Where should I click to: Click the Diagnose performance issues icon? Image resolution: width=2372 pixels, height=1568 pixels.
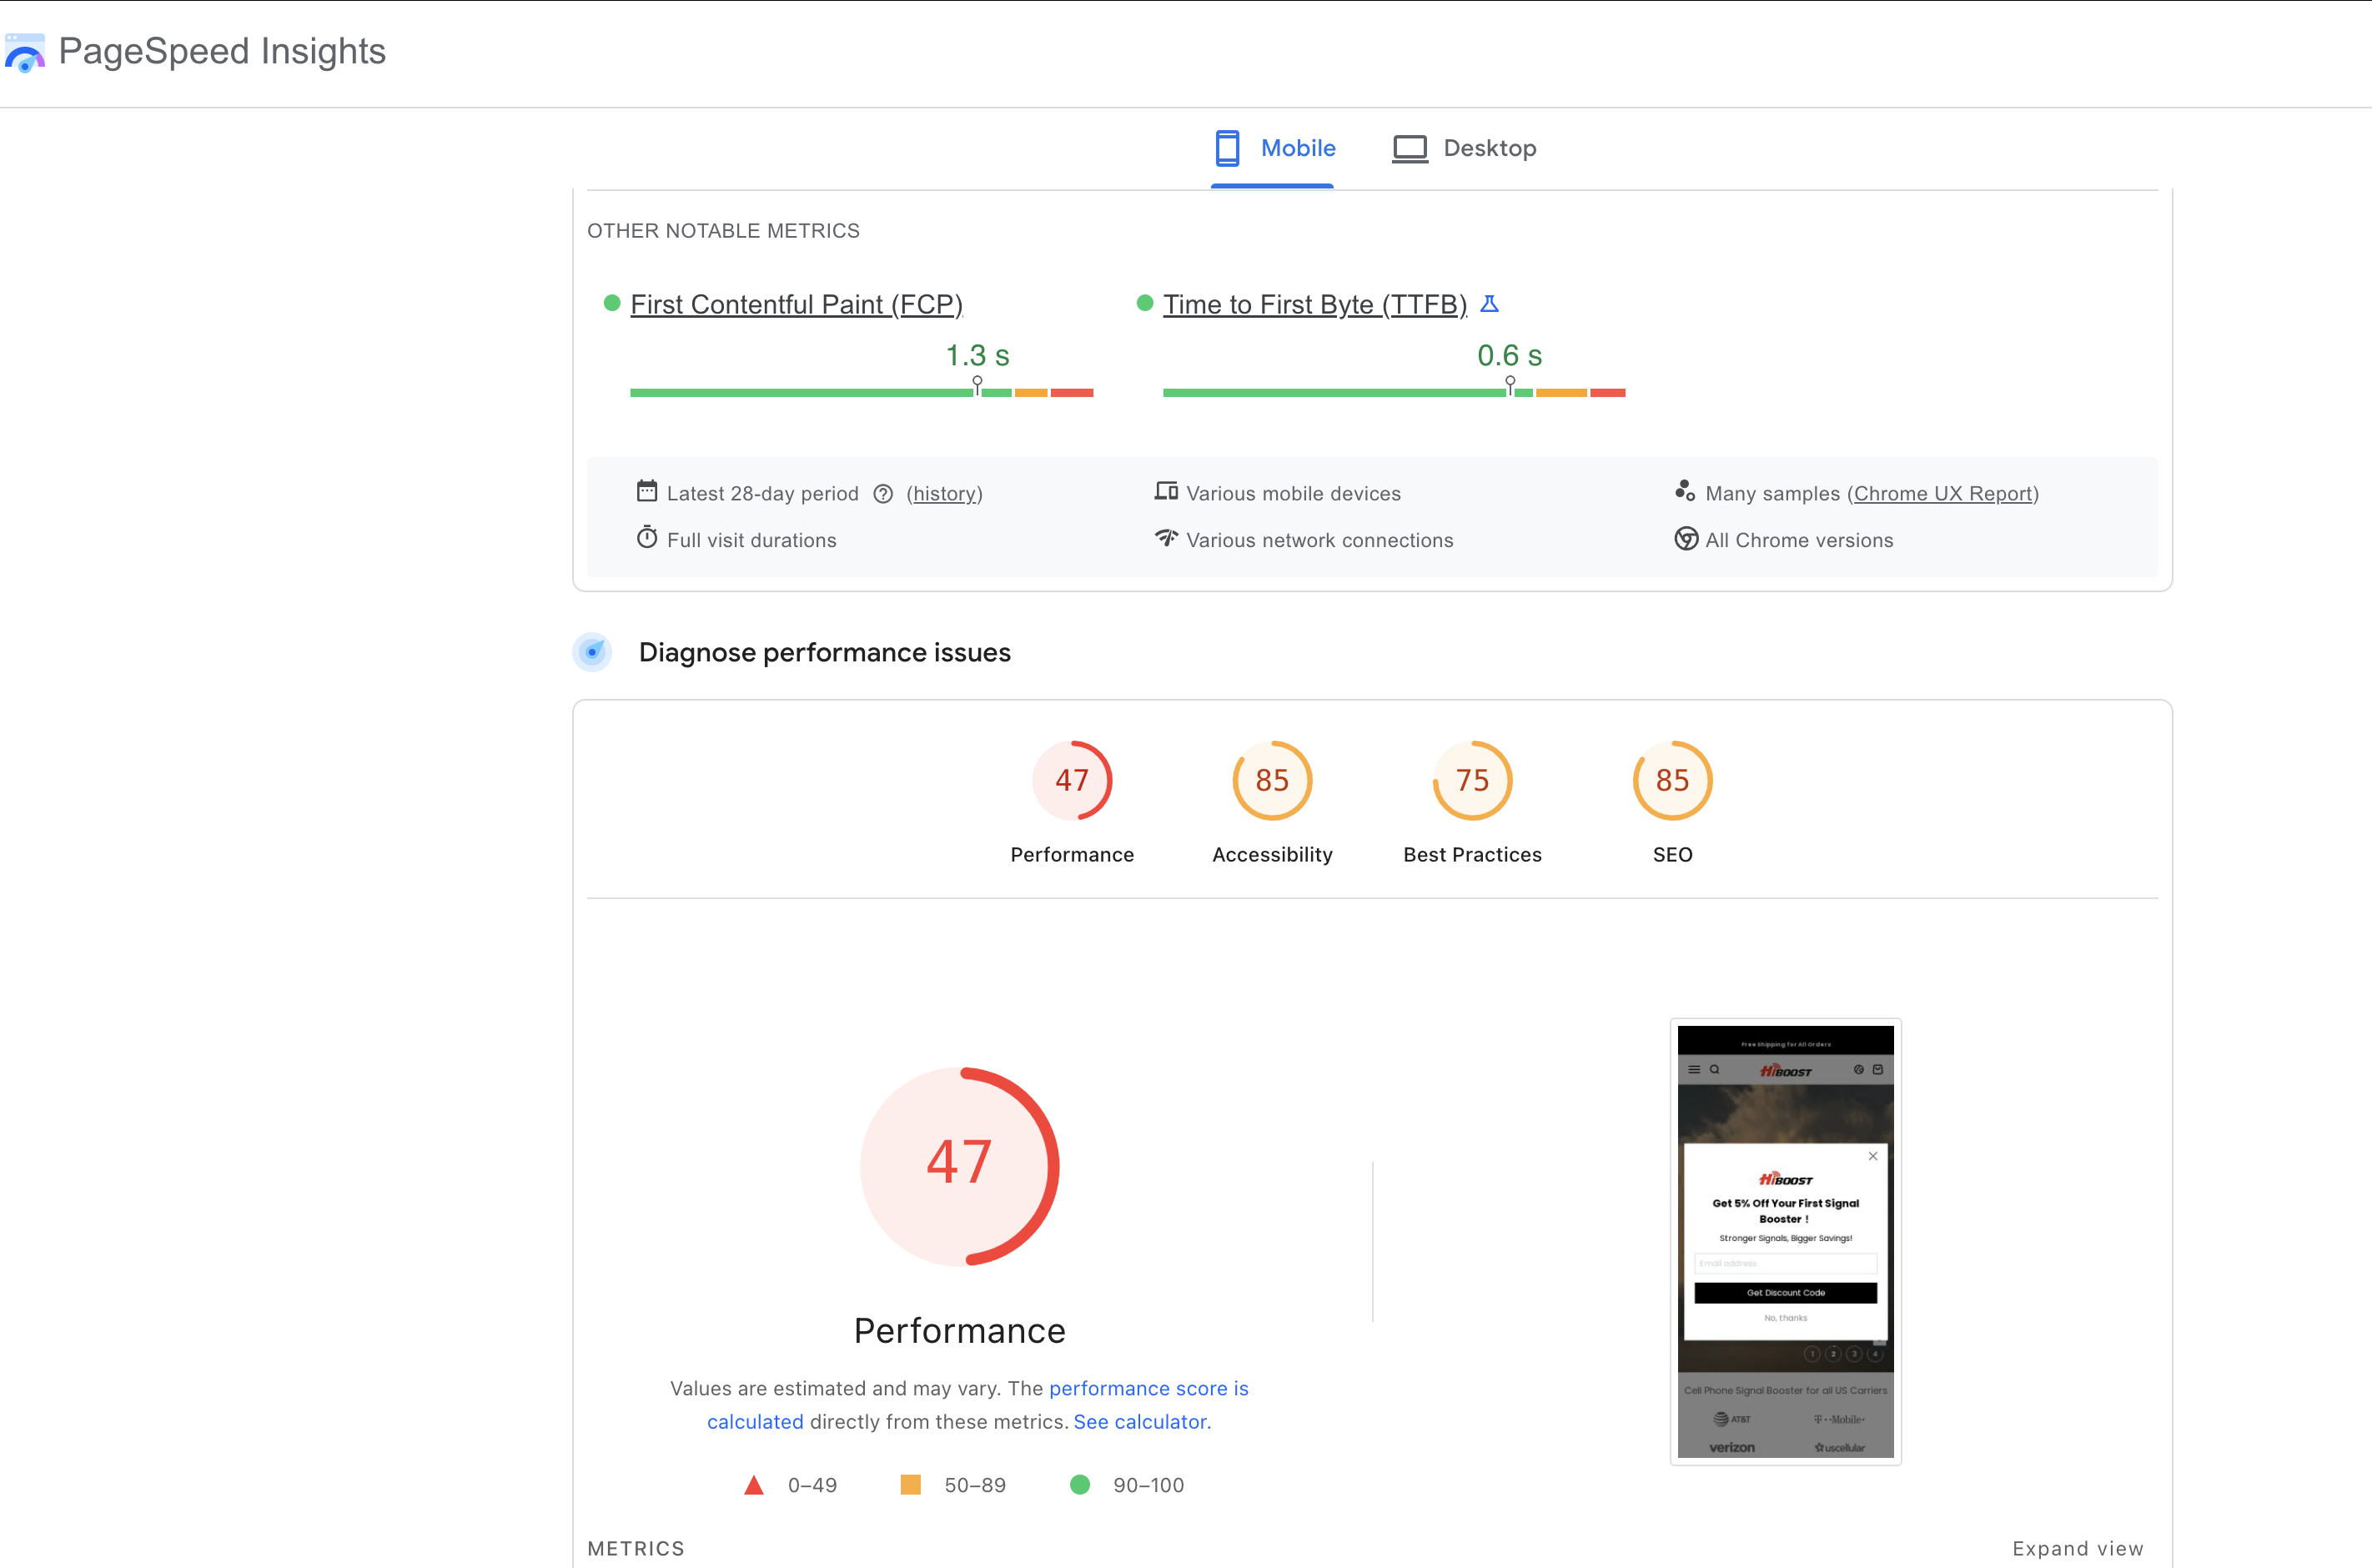[592, 652]
